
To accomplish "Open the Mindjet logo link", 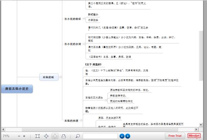I will tap(194, 136).
